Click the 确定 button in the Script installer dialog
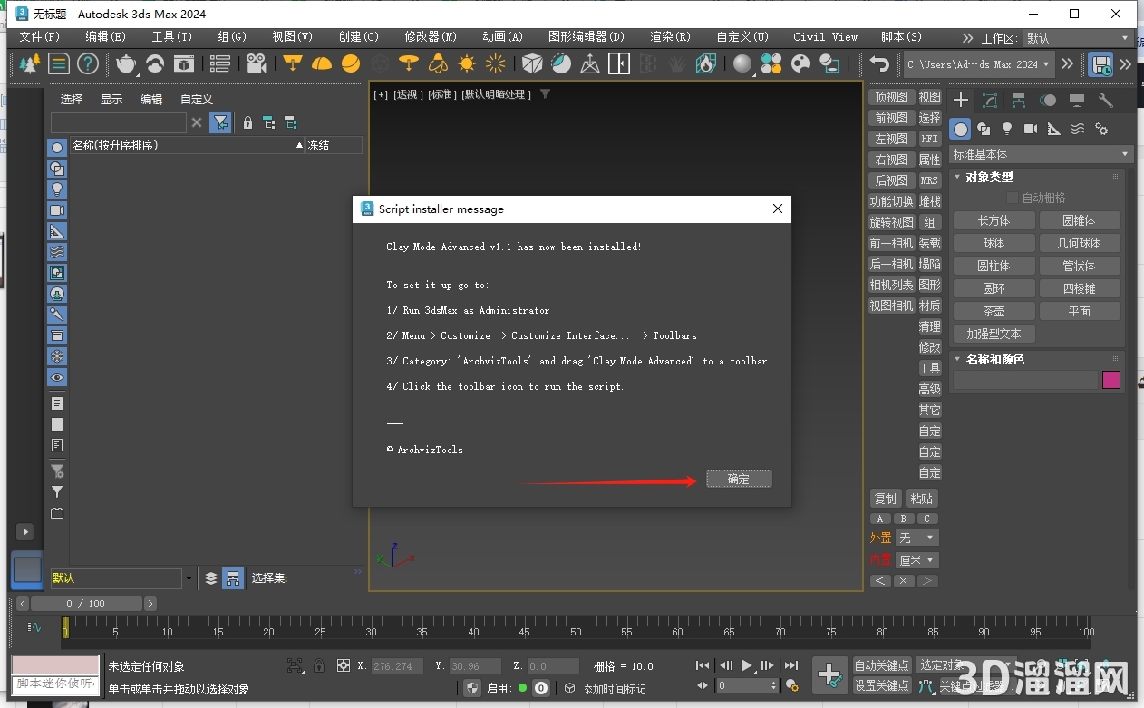 738,479
